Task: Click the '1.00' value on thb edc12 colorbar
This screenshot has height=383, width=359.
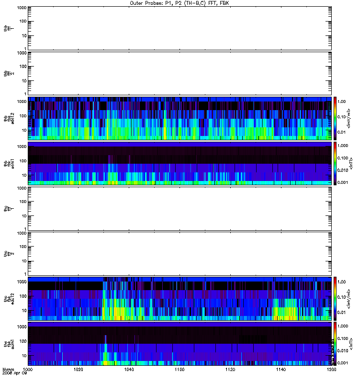Action: (341, 101)
